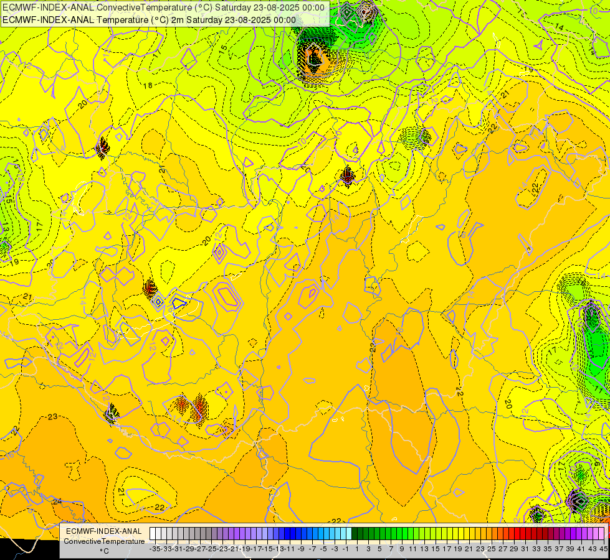Select the orange swatch above 25
This screenshot has height=560, width=610.
[x=489, y=534]
